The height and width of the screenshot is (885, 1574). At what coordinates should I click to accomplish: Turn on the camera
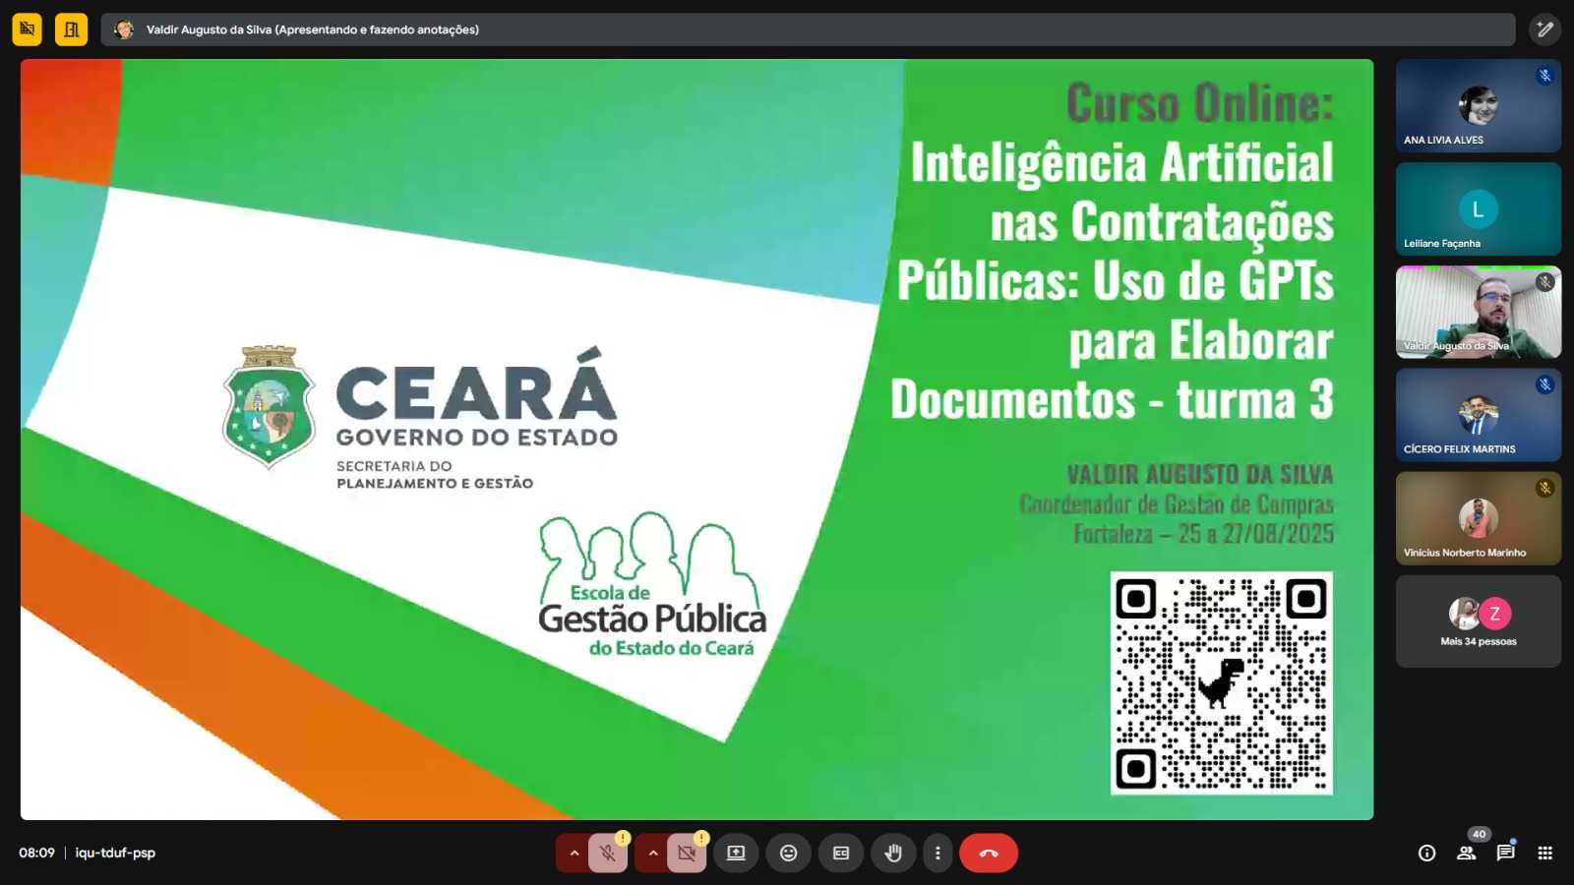tap(687, 853)
